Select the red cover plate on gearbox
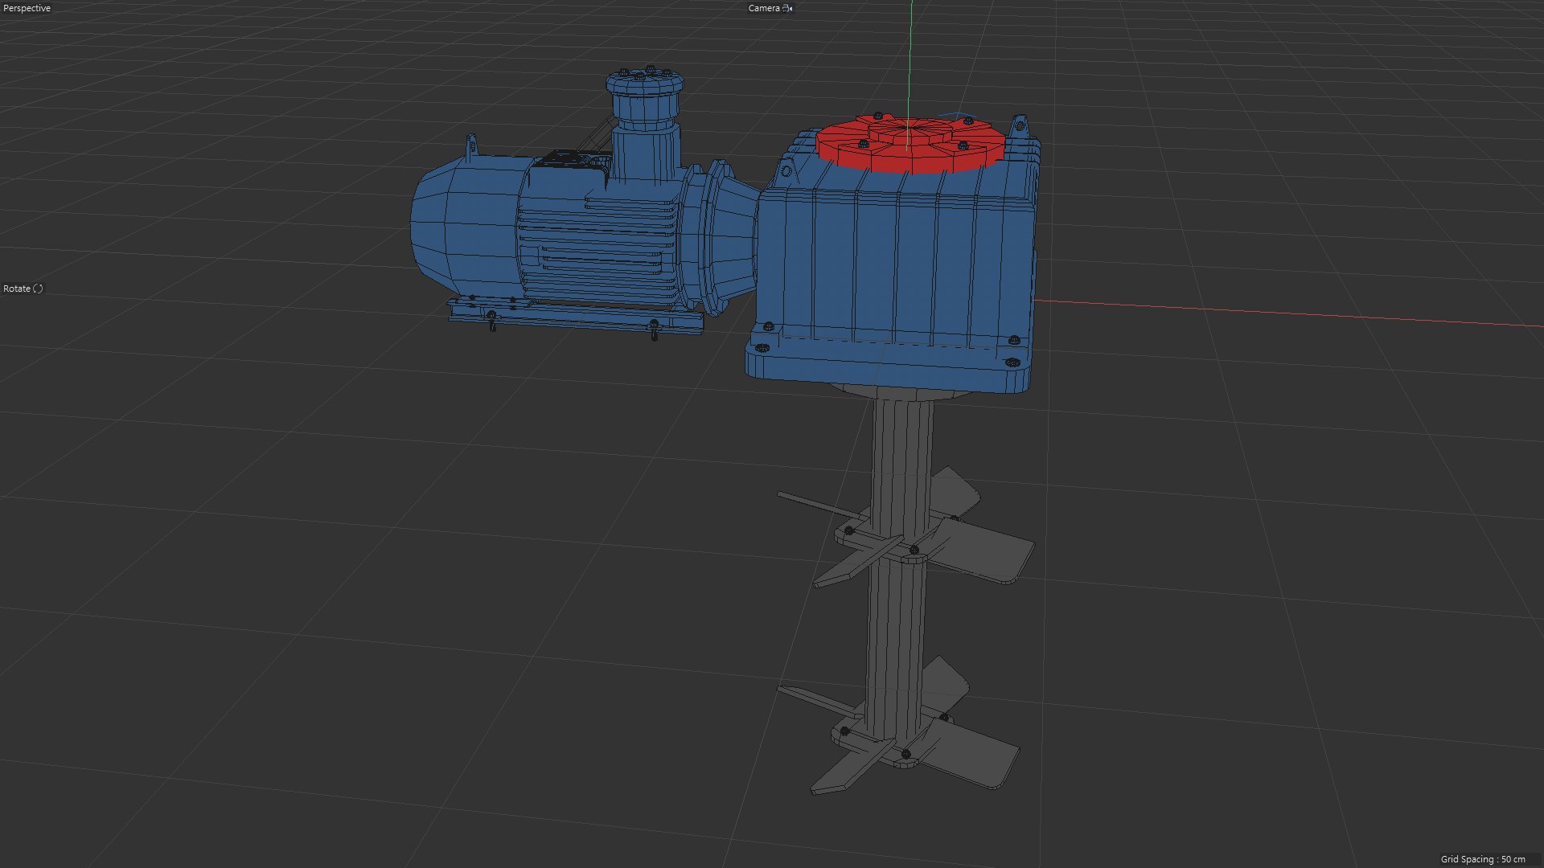The height and width of the screenshot is (868, 1544). pyautogui.click(x=909, y=145)
